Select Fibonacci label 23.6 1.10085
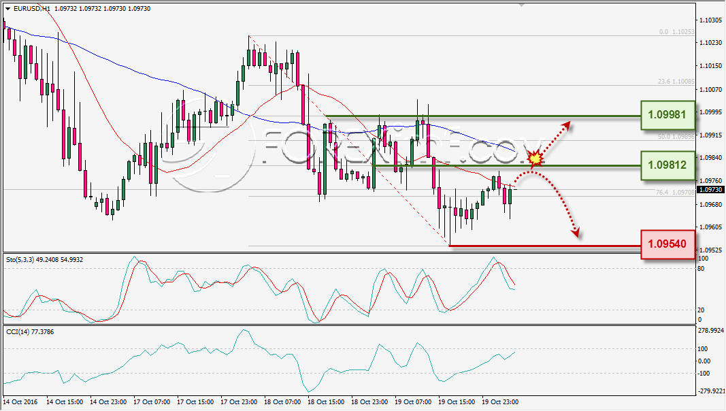 point(676,82)
